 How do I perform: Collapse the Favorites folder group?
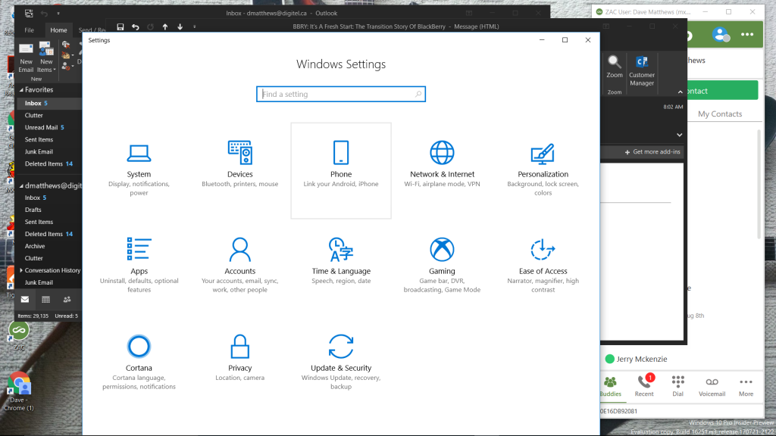pos(21,90)
